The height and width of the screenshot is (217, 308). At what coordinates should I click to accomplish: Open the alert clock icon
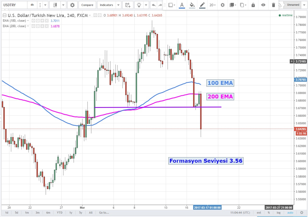coord(127,5)
